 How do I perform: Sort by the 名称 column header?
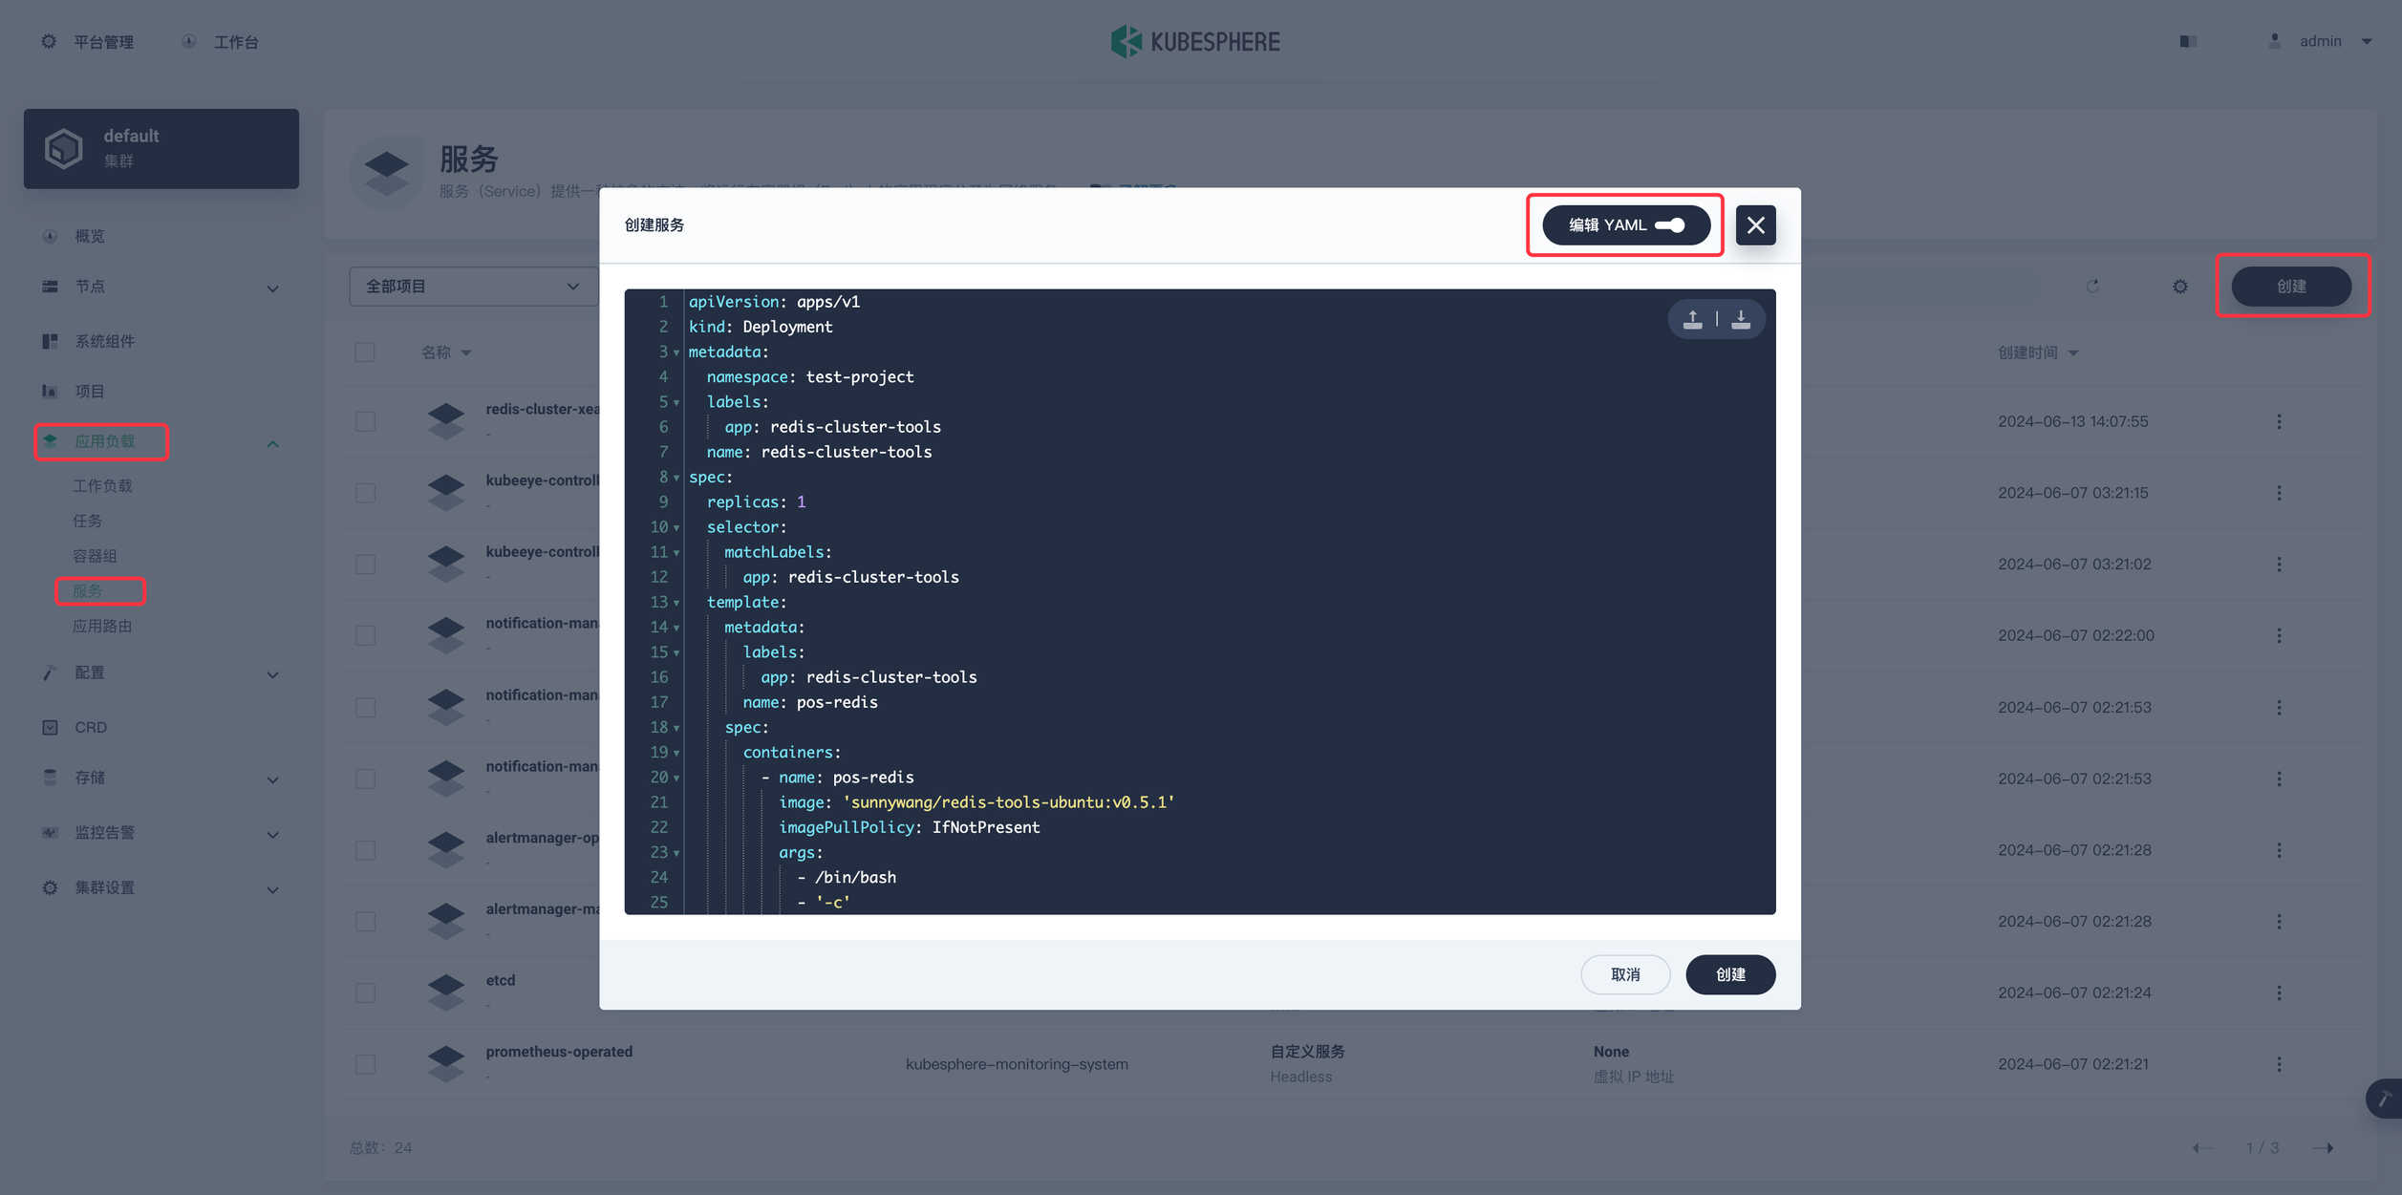(446, 352)
